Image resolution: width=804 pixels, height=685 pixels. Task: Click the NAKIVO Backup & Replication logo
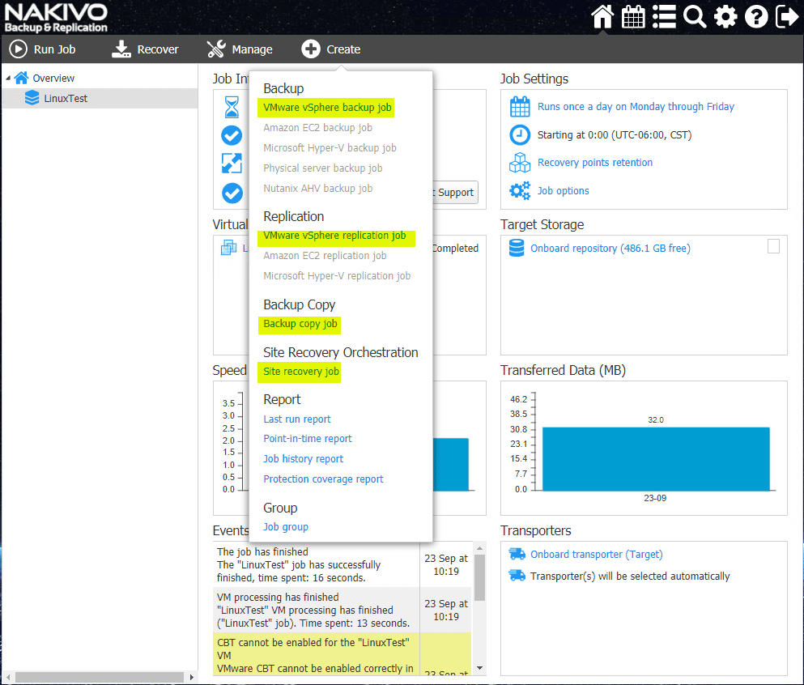pos(56,18)
